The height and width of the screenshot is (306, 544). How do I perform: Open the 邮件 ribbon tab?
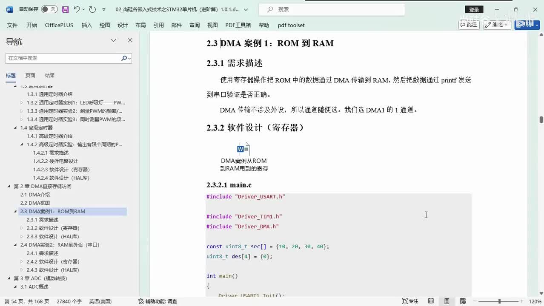(x=177, y=25)
